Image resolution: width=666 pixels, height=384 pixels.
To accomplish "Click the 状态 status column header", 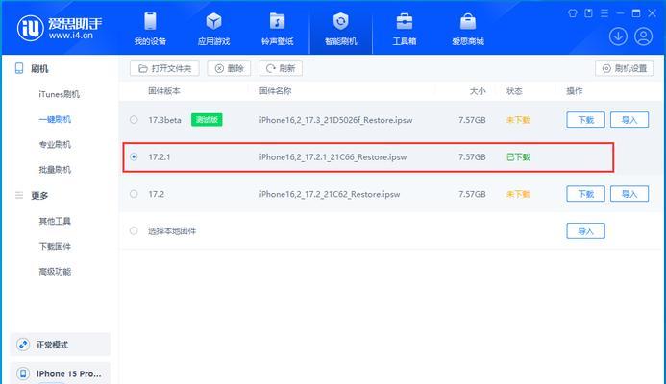I will [x=514, y=91].
